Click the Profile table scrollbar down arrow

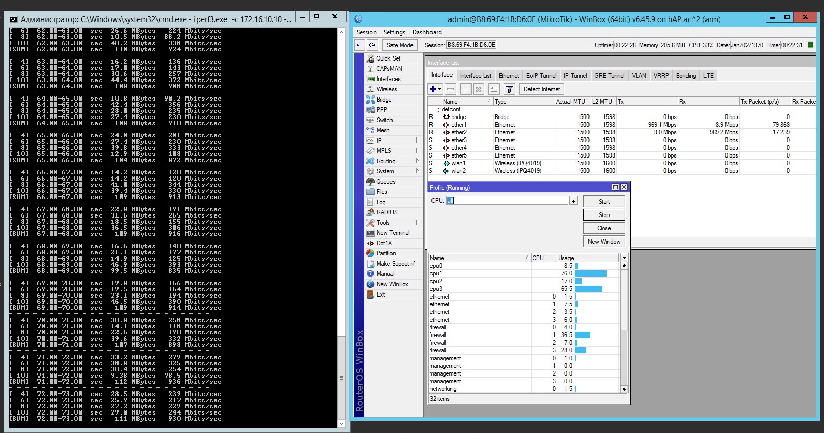point(624,389)
